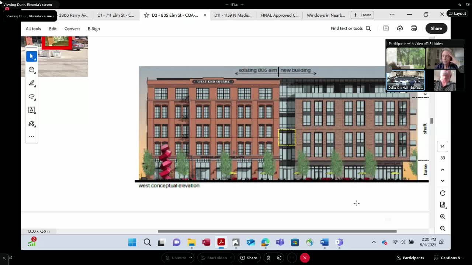Screen dimensions: 472x265
Task: Close the D2 - 805 Elm St tab
Action: click(205, 15)
